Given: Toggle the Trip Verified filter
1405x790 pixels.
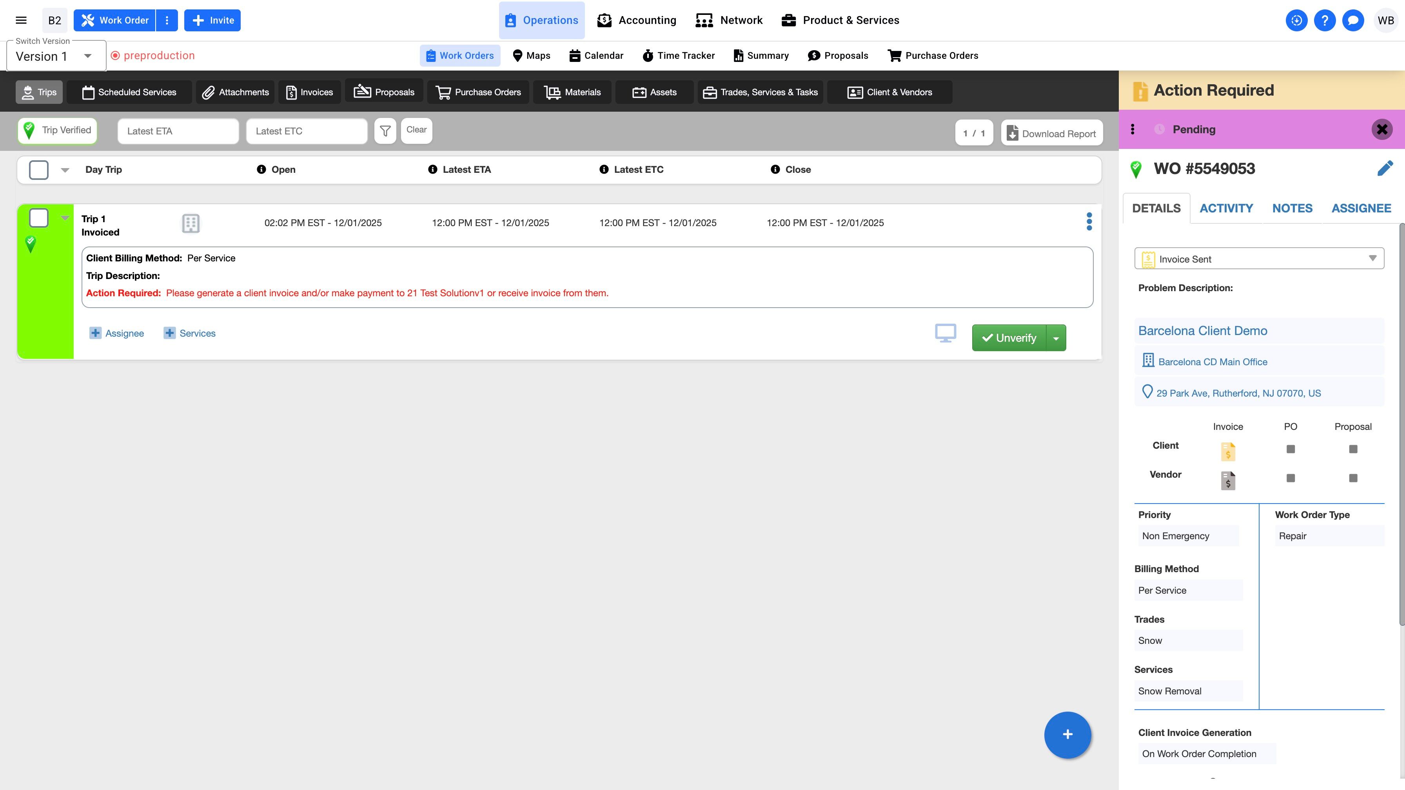Looking at the screenshot, I should (x=57, y=131).
